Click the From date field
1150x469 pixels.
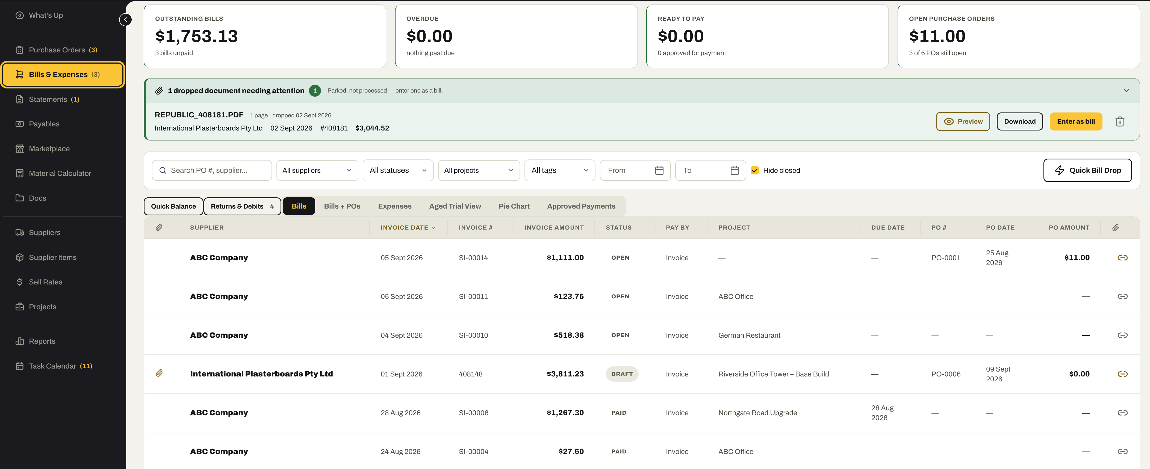click(x=635, y=170)
